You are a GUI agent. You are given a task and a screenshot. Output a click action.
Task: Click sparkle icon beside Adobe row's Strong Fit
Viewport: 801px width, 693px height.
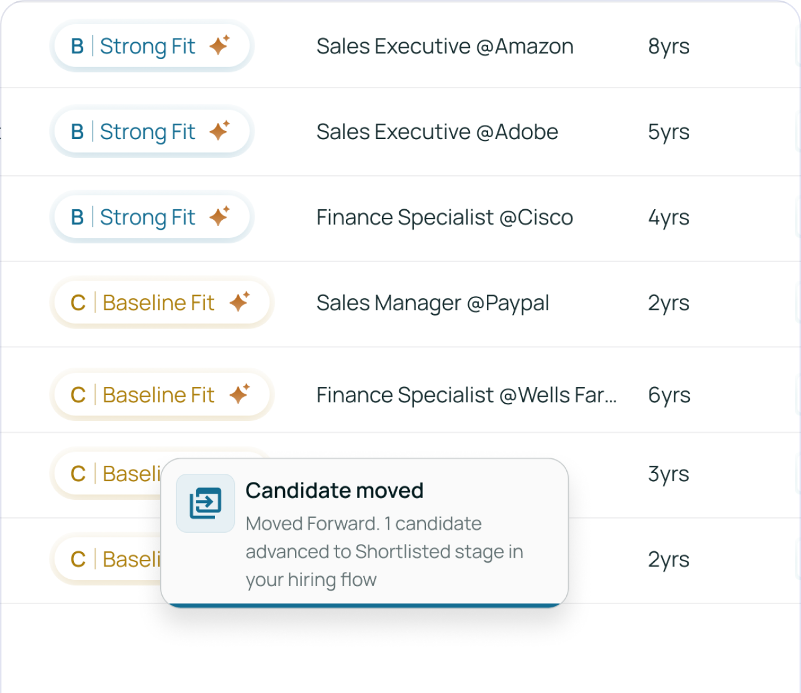click(219, 131)
